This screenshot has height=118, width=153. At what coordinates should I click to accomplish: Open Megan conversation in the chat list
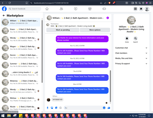[x=21, y=48]
